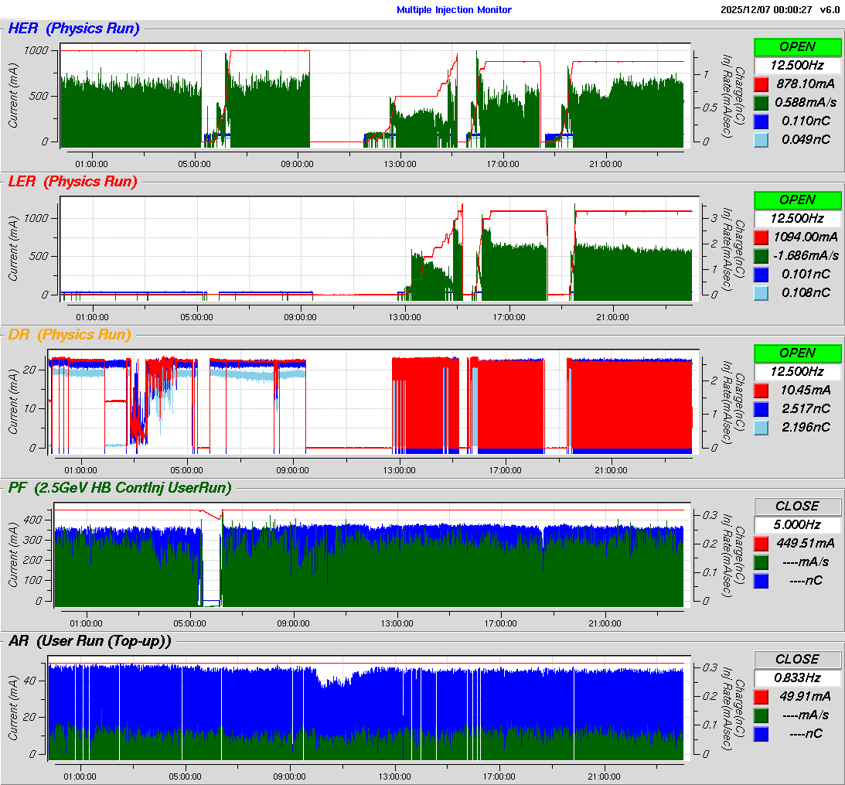The width and height of the screenshot is (845, 785).
Task: Click the light blue swatch beside 2.196nC
Action: tap(761, 427)
